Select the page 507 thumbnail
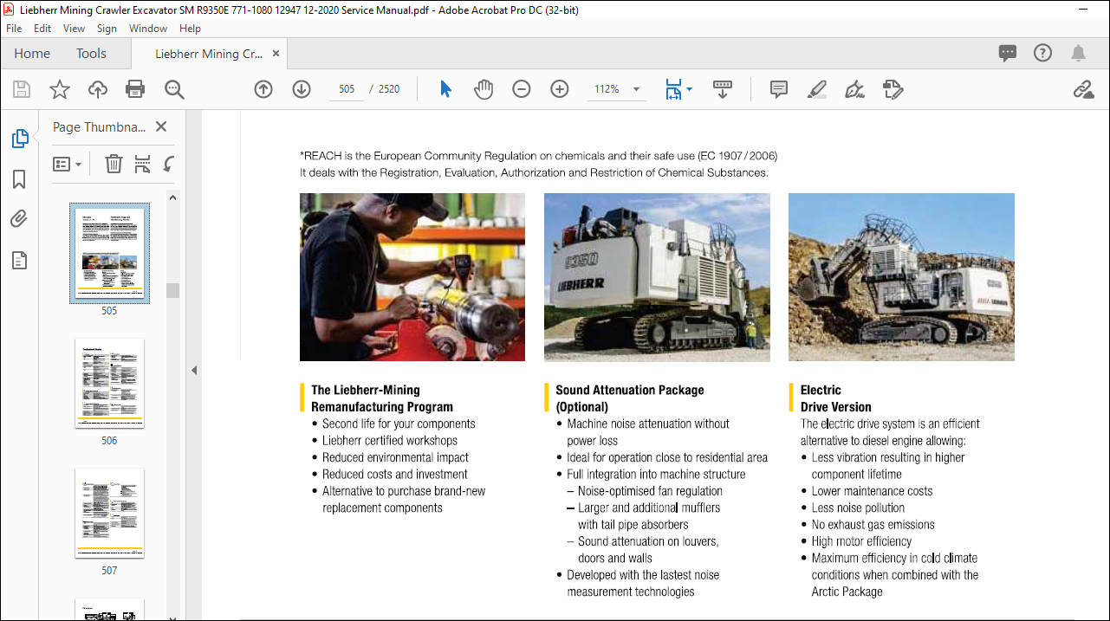 tap(109, 513)
